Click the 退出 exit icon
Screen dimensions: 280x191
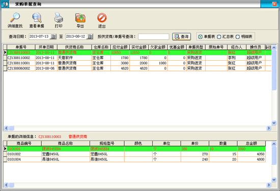[x=102, y=20]
